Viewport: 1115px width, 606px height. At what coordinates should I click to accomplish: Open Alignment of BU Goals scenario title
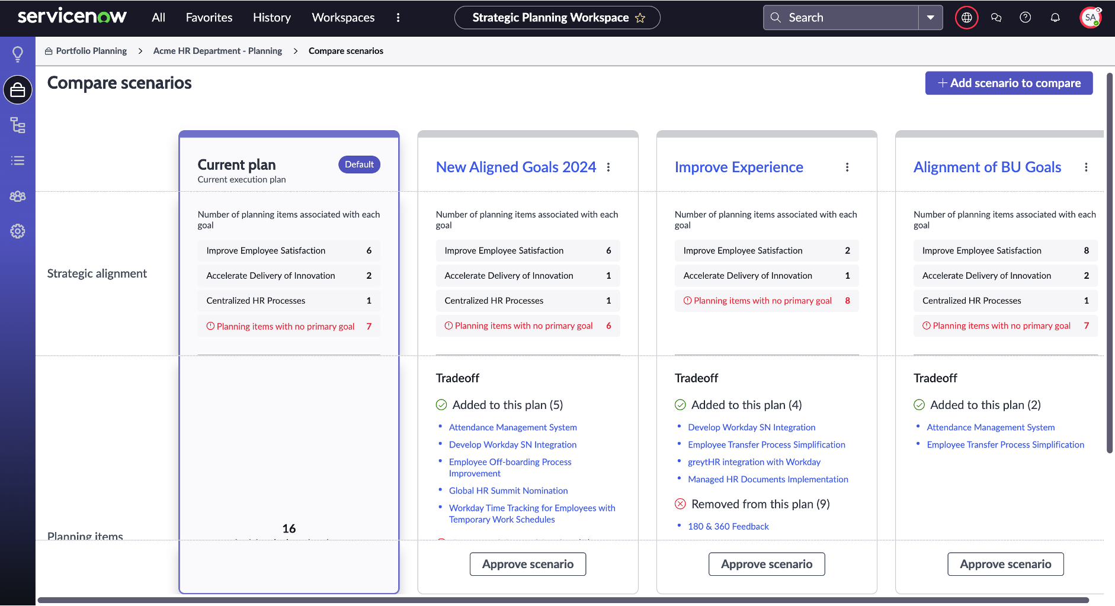tap(987, 167)
